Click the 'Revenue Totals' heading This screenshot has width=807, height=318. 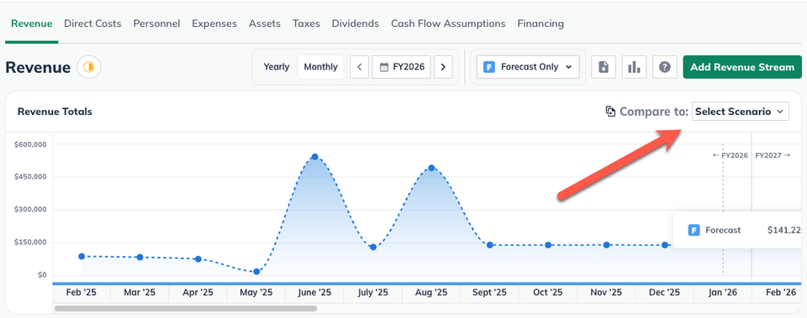click(55, 112)
